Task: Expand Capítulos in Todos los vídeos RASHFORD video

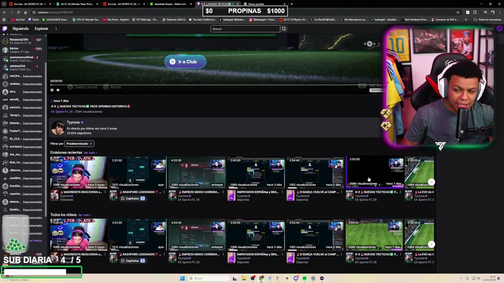Action: tap(133, 261)
